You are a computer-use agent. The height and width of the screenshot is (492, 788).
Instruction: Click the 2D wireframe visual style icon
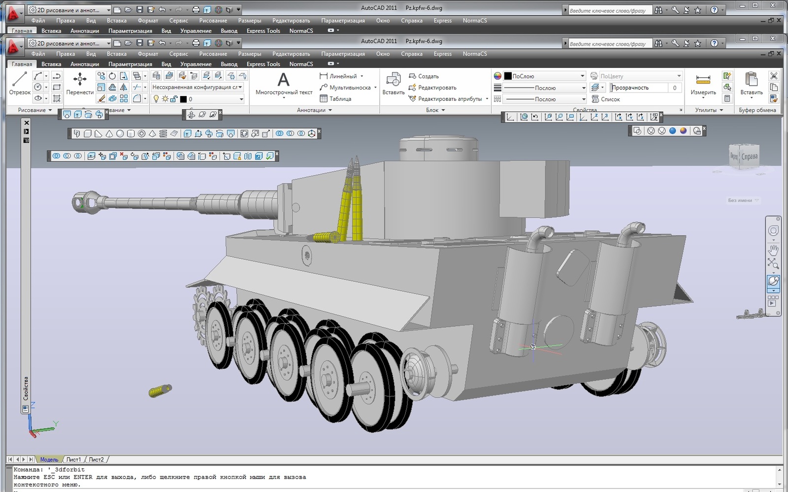(637, 131)
